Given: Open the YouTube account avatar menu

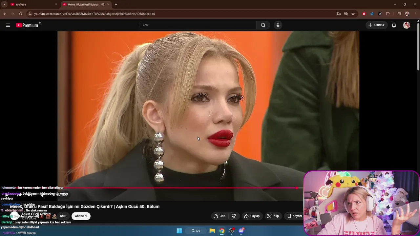Looking at the screenshot, I should click(407, 25).
